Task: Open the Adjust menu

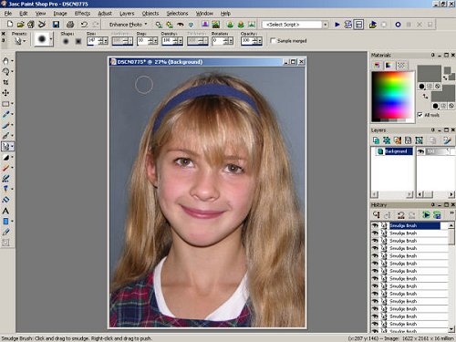Action: (x=105, y=14)
